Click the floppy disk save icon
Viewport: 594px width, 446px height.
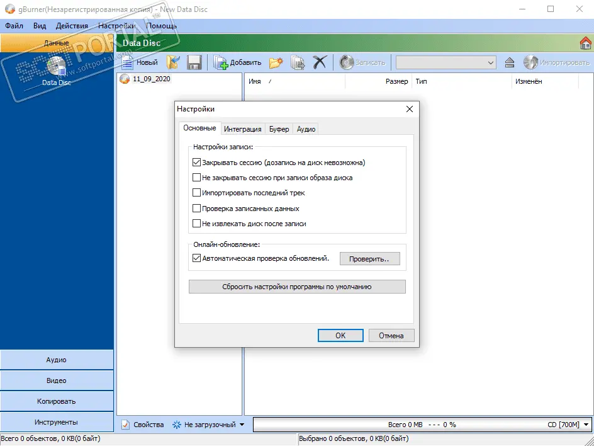click(x=194, y=62)
